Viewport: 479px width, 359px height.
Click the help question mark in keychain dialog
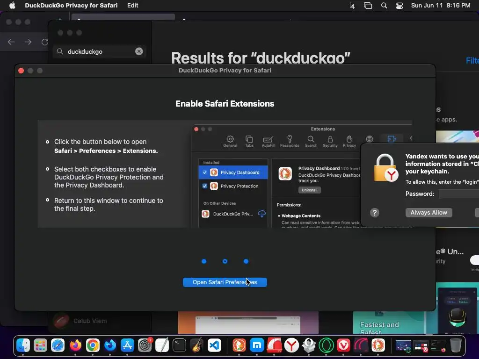(375, 213)
